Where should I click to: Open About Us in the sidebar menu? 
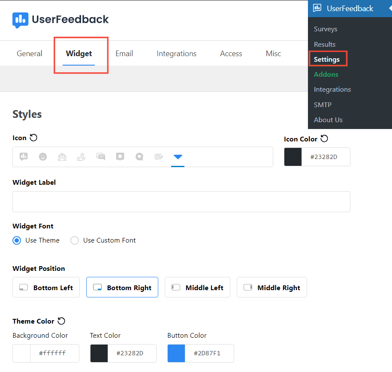(328, 120)
